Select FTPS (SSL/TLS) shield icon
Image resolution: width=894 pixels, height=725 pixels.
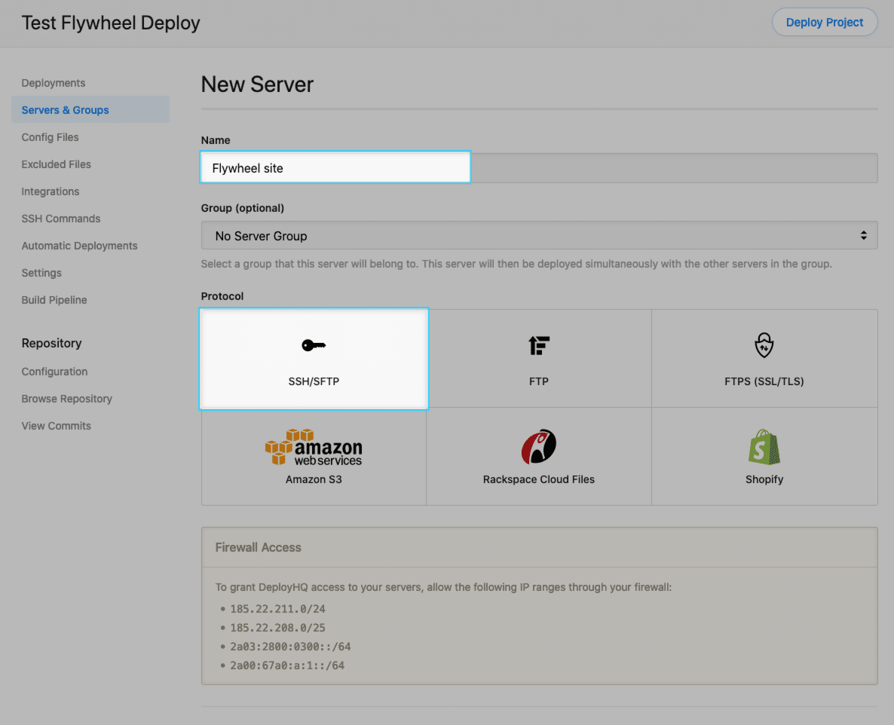click(764, 358)
